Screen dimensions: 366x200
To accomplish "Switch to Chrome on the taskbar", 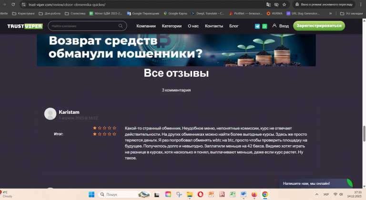I will (265, 194).
